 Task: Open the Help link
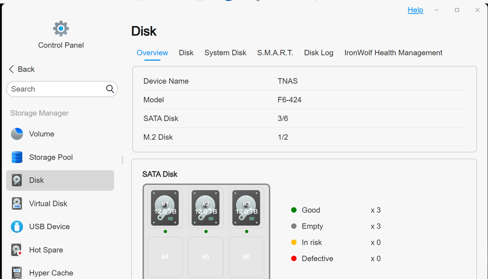pyautogui.click(x=416, y=10)
